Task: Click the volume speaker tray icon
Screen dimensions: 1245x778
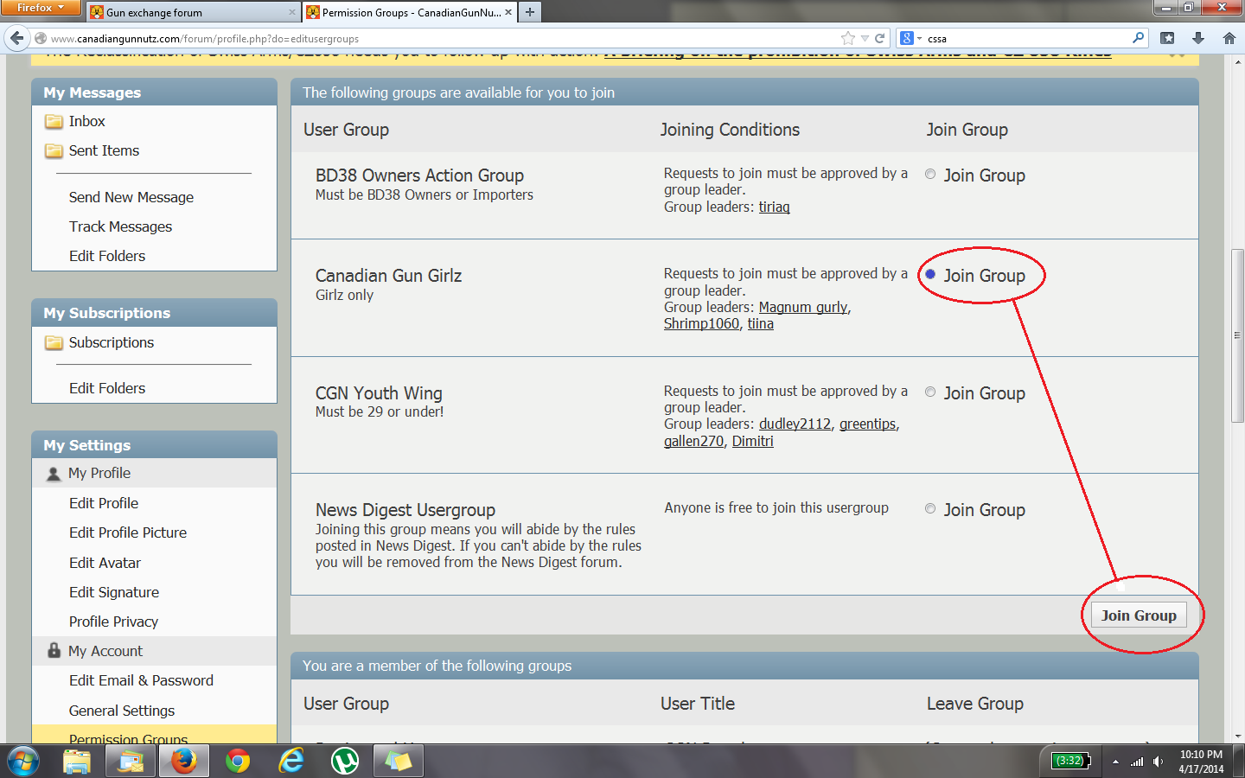Action: point(1159,762)
